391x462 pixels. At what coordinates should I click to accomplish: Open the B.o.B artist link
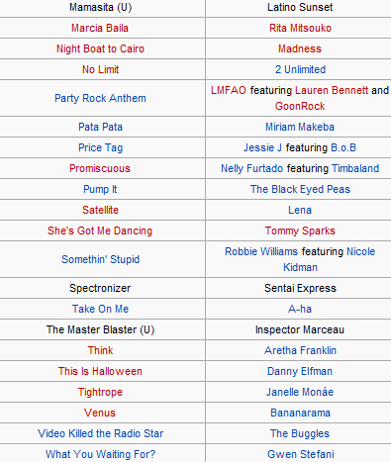coord(343,147)
